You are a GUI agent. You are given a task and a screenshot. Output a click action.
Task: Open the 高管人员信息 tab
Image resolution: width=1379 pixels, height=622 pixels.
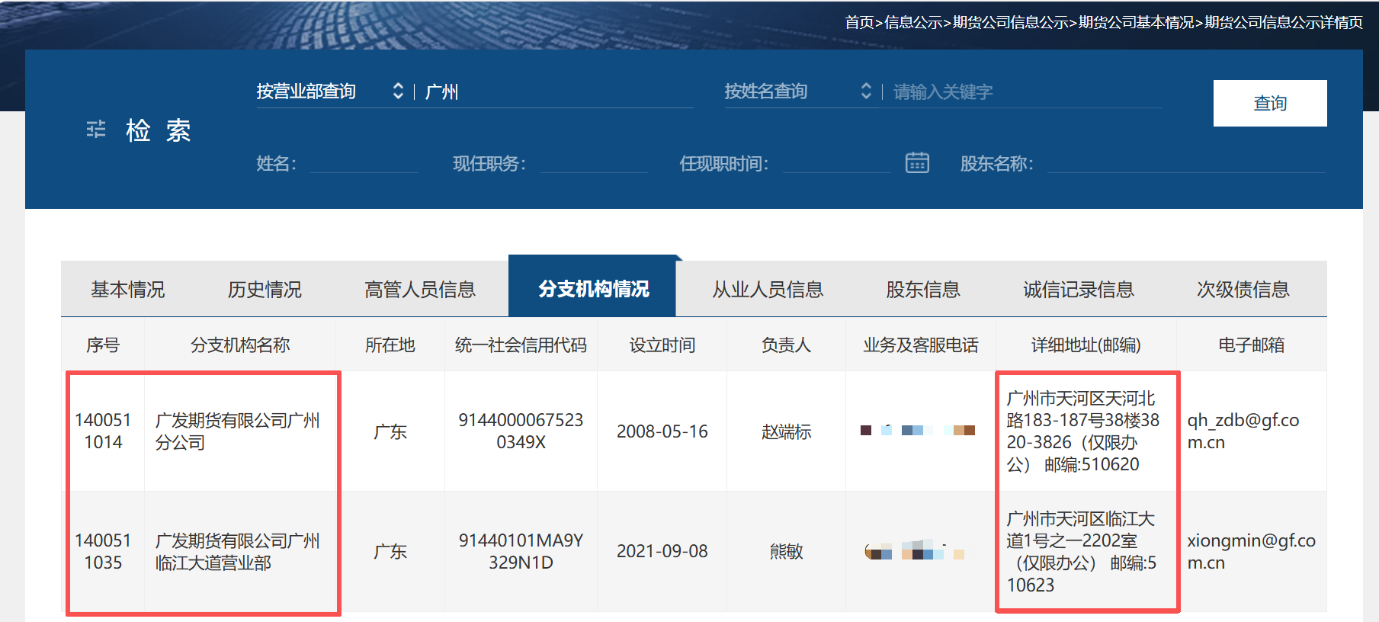point(420,290)
